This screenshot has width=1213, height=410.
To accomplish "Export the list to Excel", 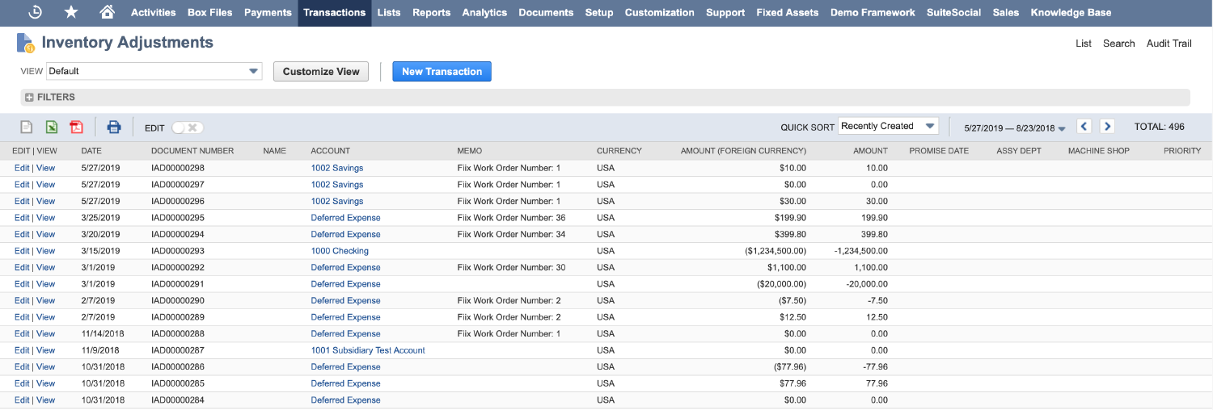I will pyautogui.click(x=51, y=127).
